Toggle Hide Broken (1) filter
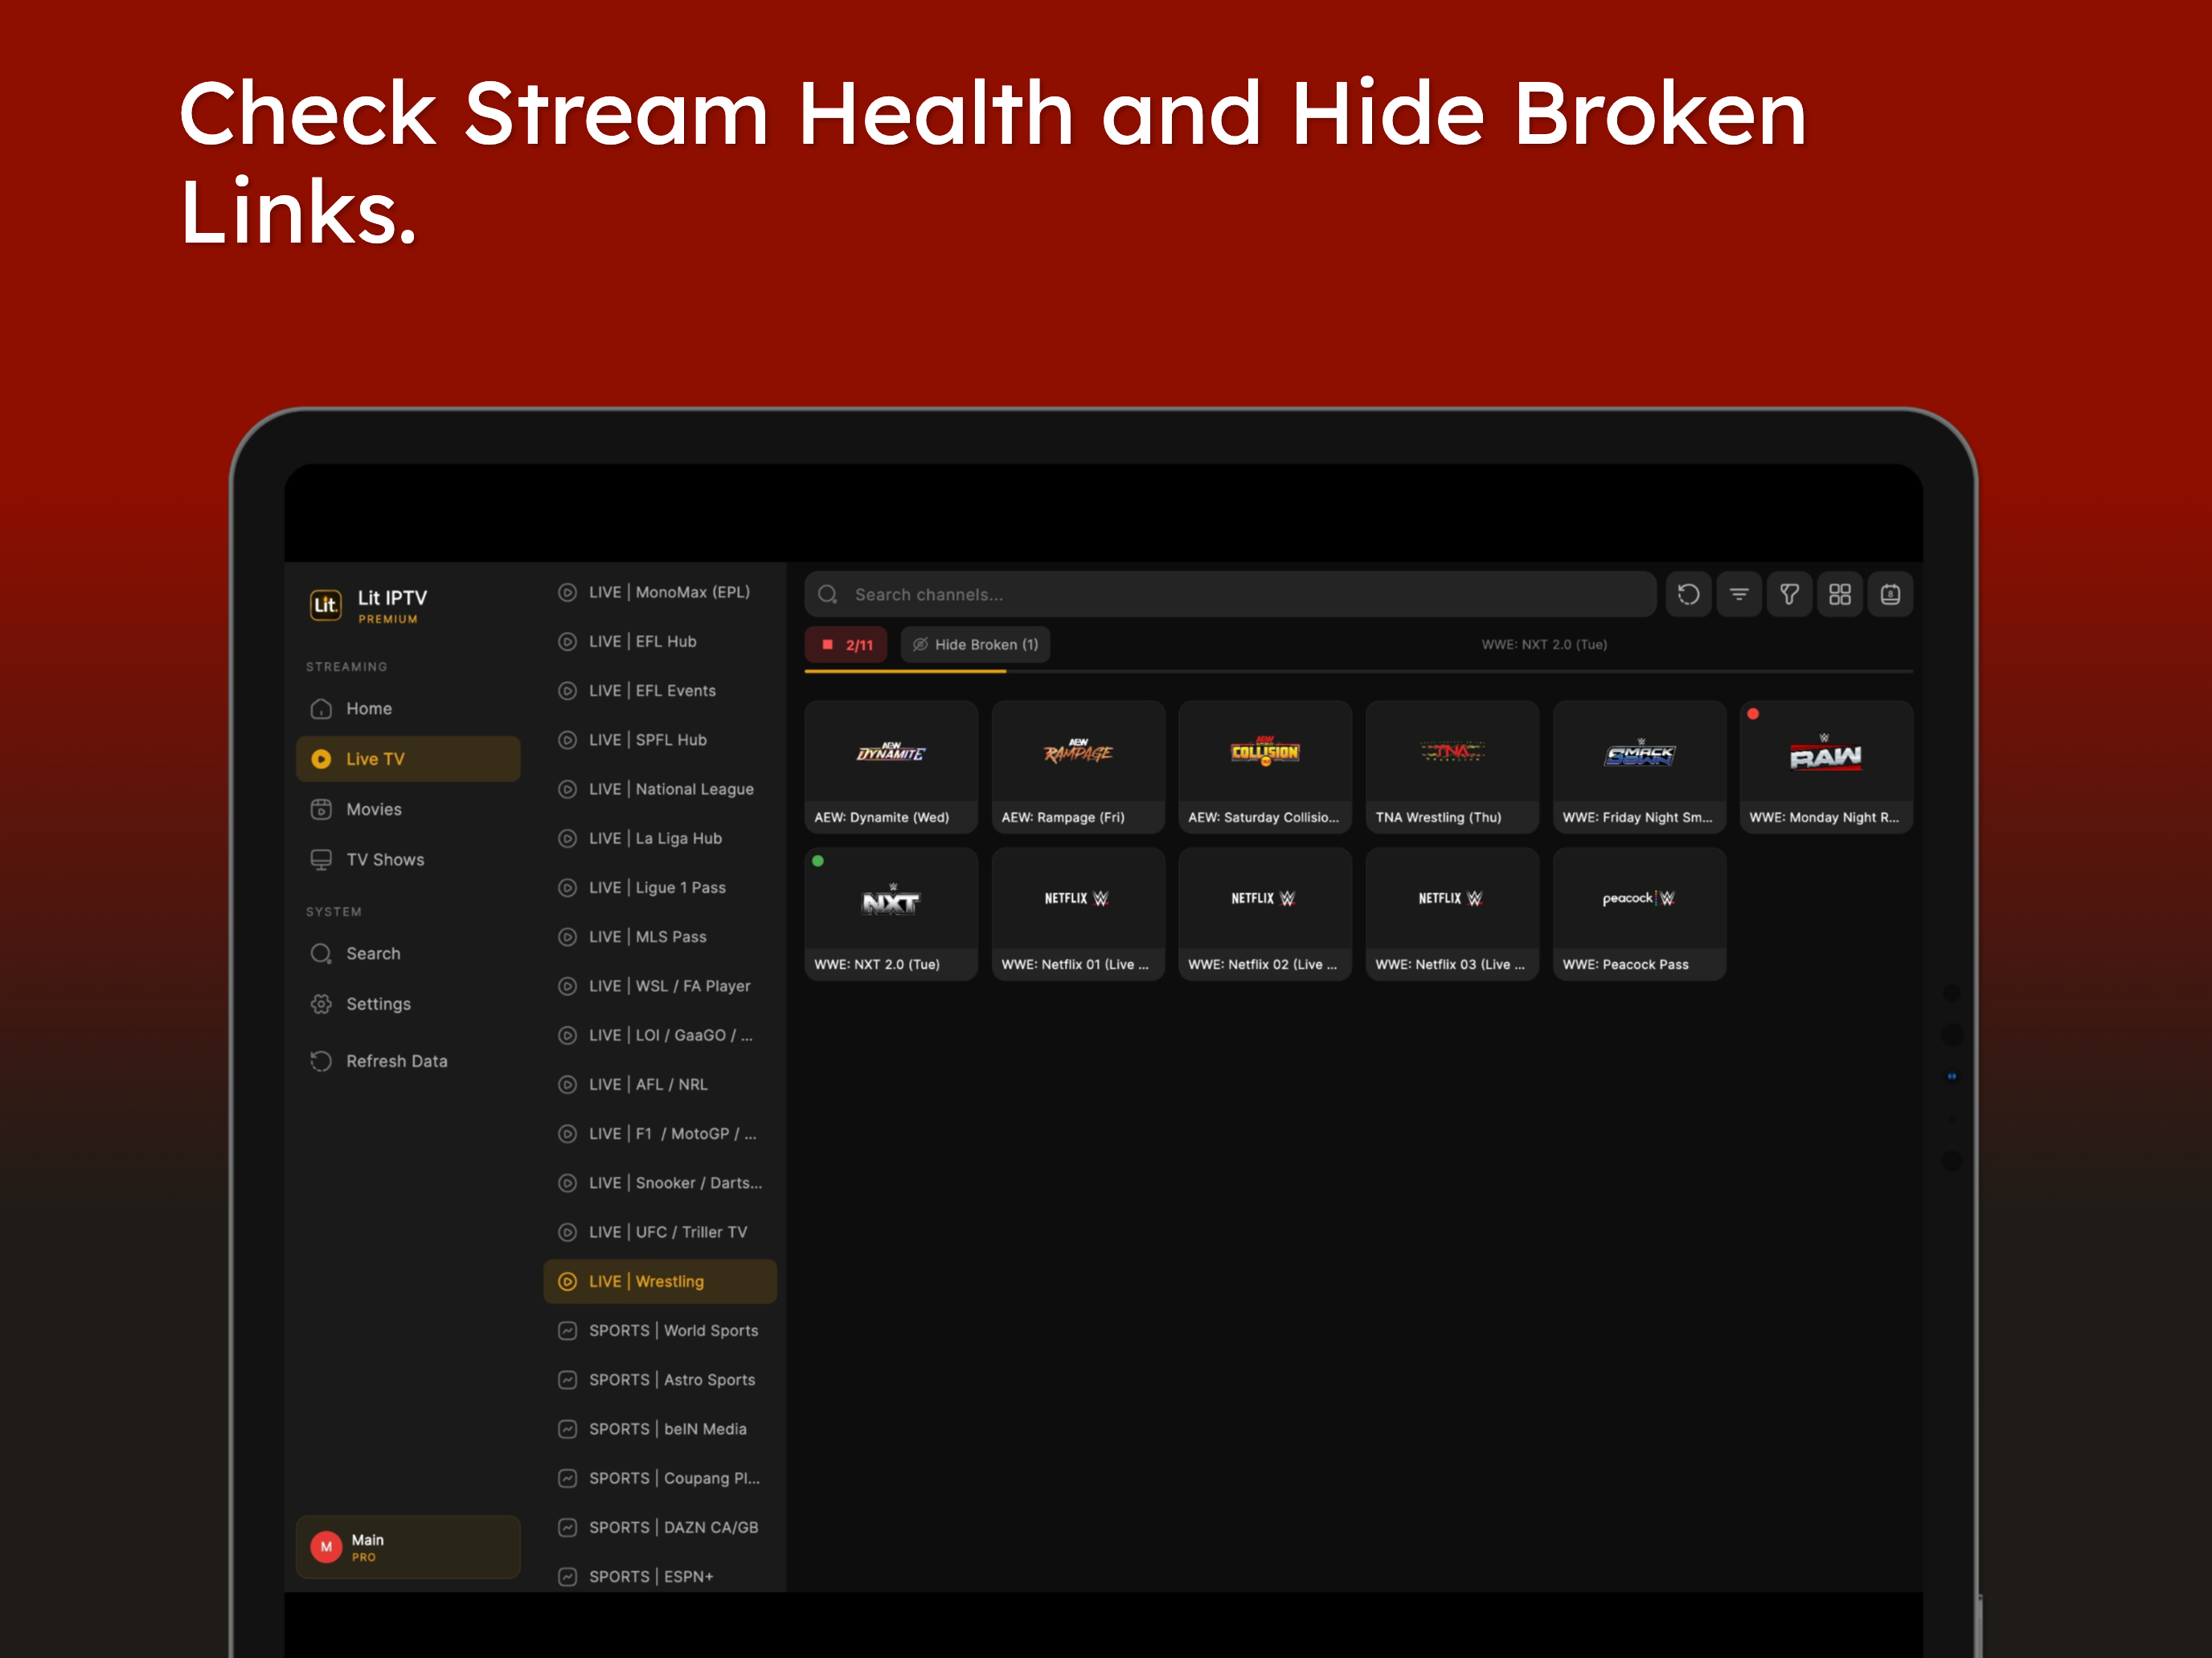Screen dimensions: 2212x1658 point(975,644)
